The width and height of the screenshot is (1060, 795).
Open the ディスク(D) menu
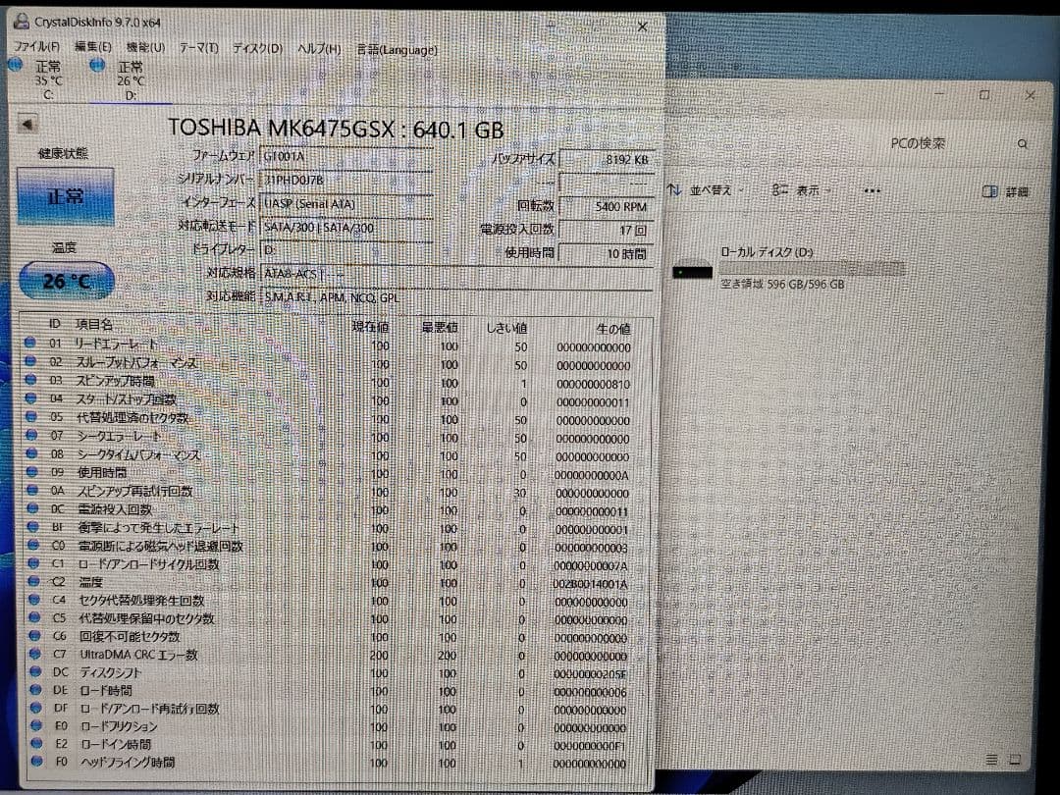click(257, 47)
